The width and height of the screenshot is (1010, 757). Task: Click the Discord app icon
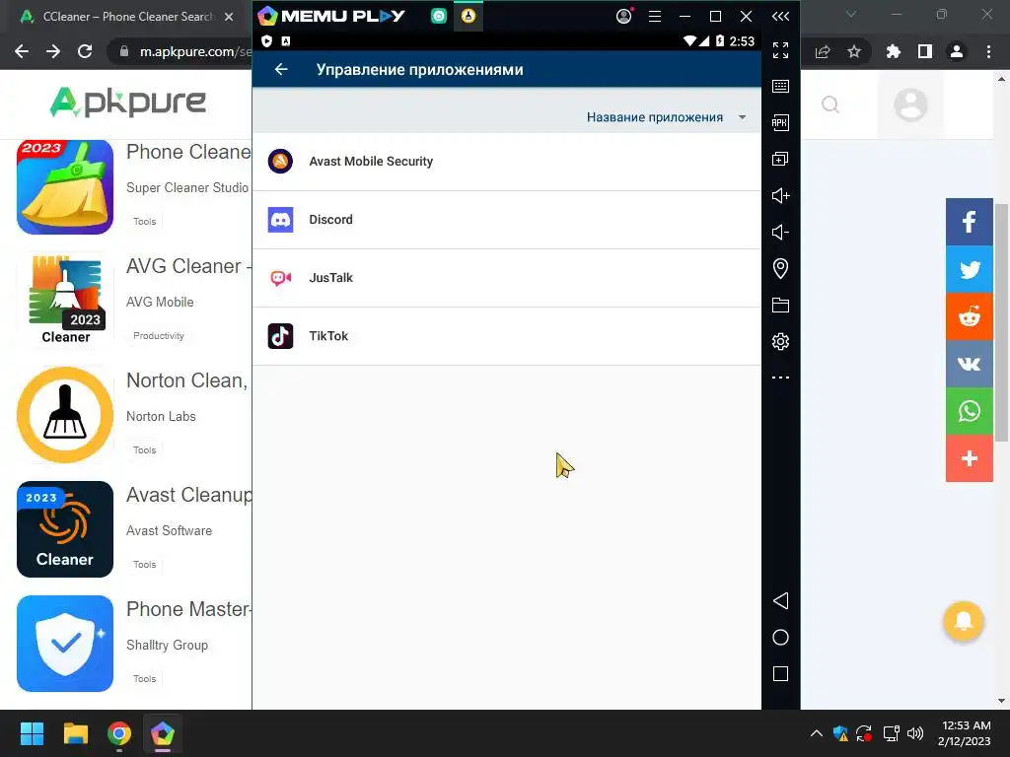tap(280, 220)
